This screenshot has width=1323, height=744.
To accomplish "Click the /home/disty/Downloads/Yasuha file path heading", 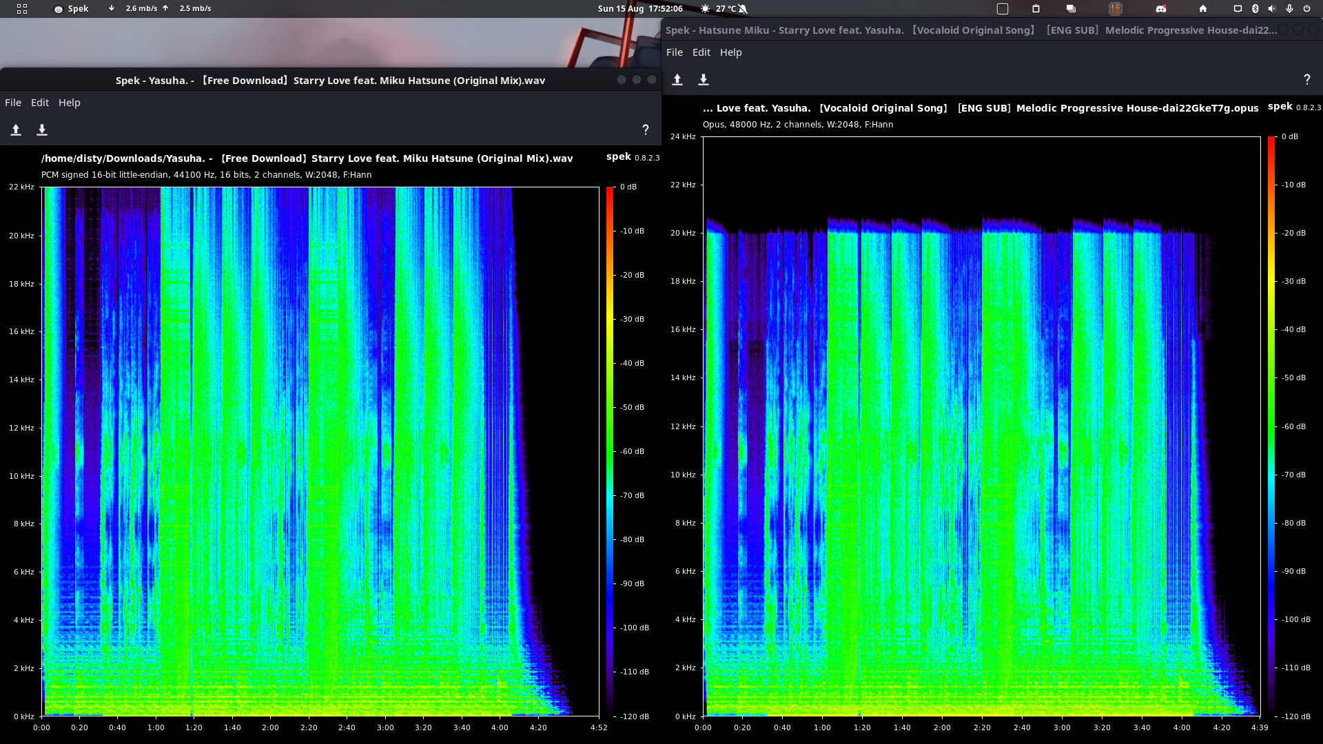I will click(307, 158).
